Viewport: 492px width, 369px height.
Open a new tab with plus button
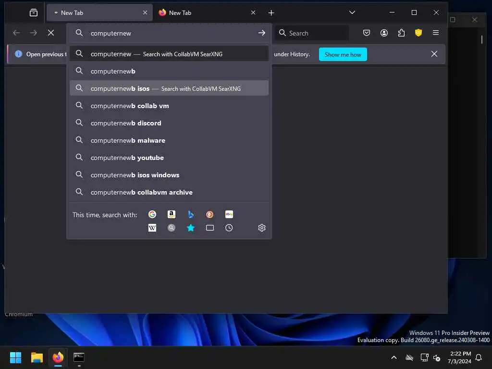point(271,12)
